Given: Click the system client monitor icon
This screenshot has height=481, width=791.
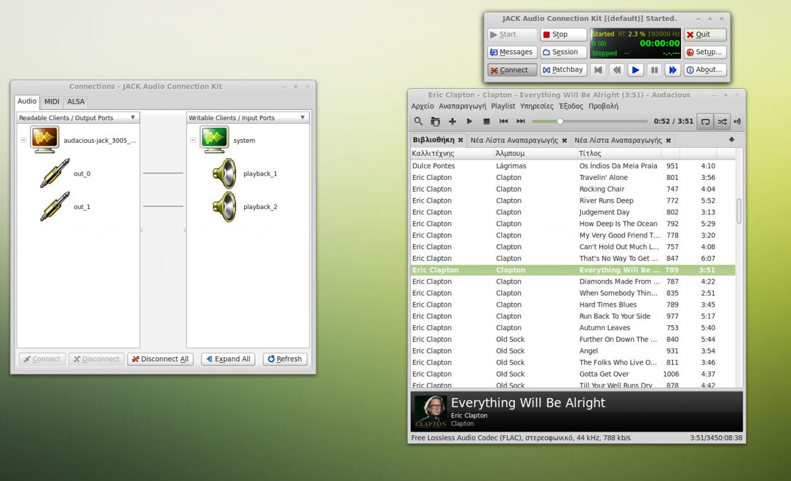Looking at the screenshot, I should [214, 140].
